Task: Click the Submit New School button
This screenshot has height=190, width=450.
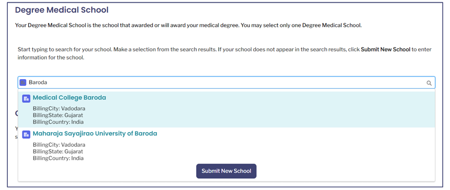Action: [226, 171]
